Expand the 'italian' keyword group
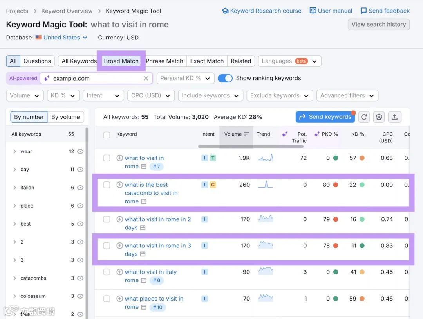423x319 pixels. click(14, 188)
